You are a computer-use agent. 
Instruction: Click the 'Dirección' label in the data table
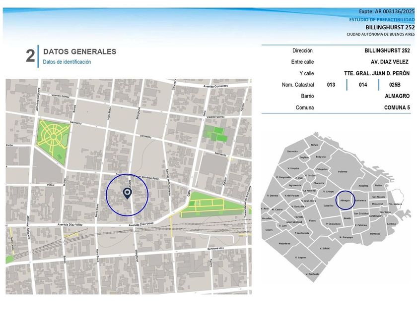click(303, 51)
